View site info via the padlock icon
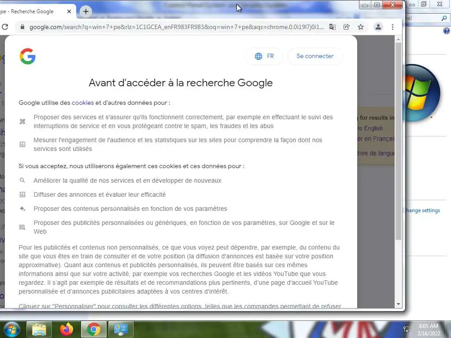 (x=22, y=27)
